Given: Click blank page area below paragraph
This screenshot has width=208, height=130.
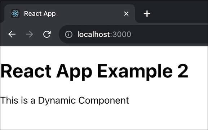Looking at the screenshot, I should [x=104, y=118].
